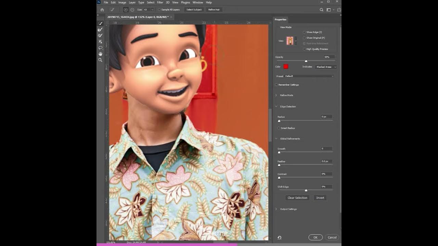The width and height of the screenshot is (438, 246).
Task: Select the Lasso tool
Action: [x=100, y=48]
